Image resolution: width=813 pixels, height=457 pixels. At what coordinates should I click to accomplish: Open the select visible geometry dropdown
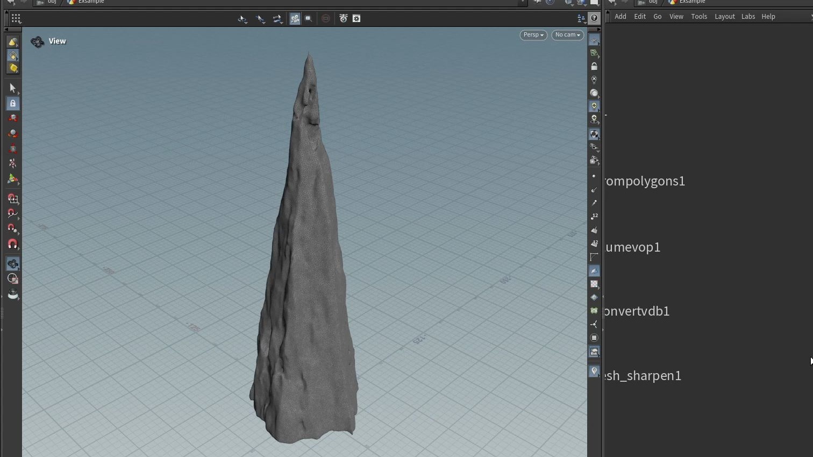click(x=277, y=19)
